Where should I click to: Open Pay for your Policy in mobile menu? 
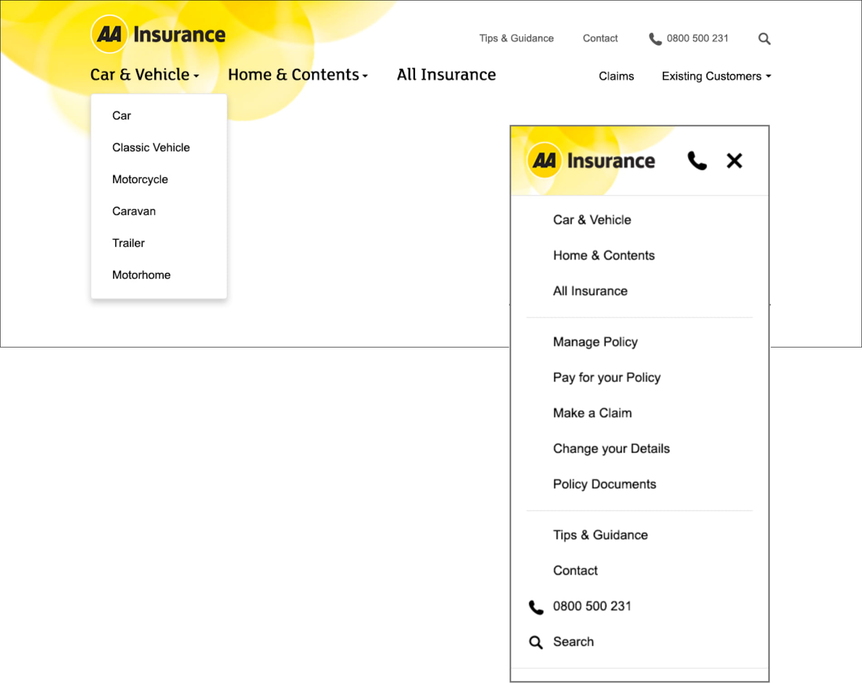point(607,378)
